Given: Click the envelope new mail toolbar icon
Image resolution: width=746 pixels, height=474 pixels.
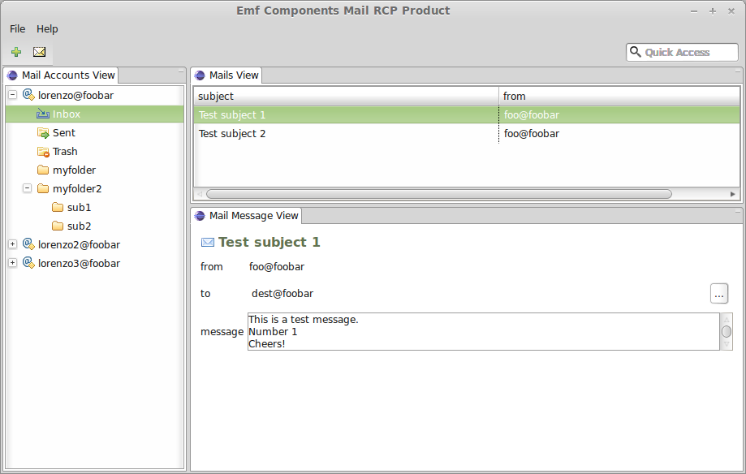Looking at the screenshot, I should tap(39, 52).
